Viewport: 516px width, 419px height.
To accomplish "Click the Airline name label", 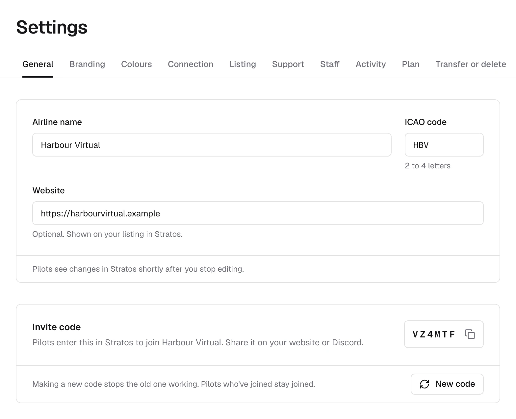I will [57, 122].
